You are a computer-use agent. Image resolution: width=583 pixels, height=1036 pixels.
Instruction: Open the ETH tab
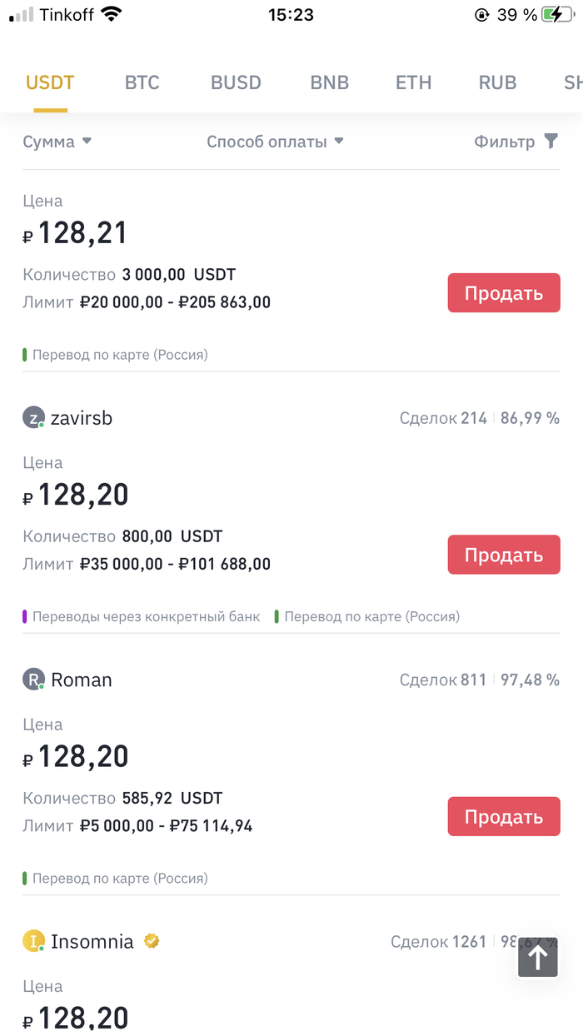[413, 82]
